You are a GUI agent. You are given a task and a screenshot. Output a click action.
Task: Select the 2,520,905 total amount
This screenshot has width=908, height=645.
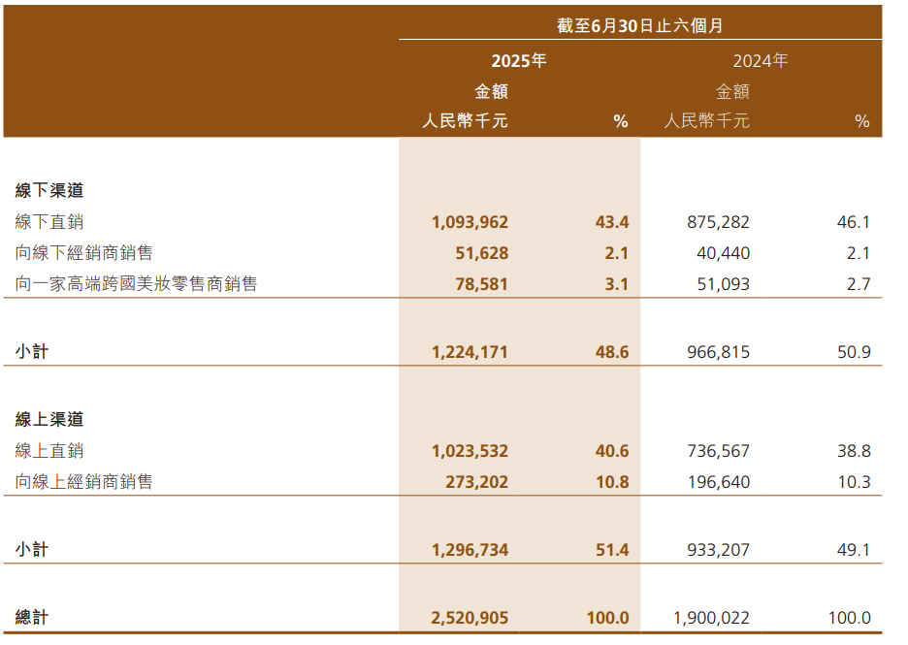pos(470,618)
